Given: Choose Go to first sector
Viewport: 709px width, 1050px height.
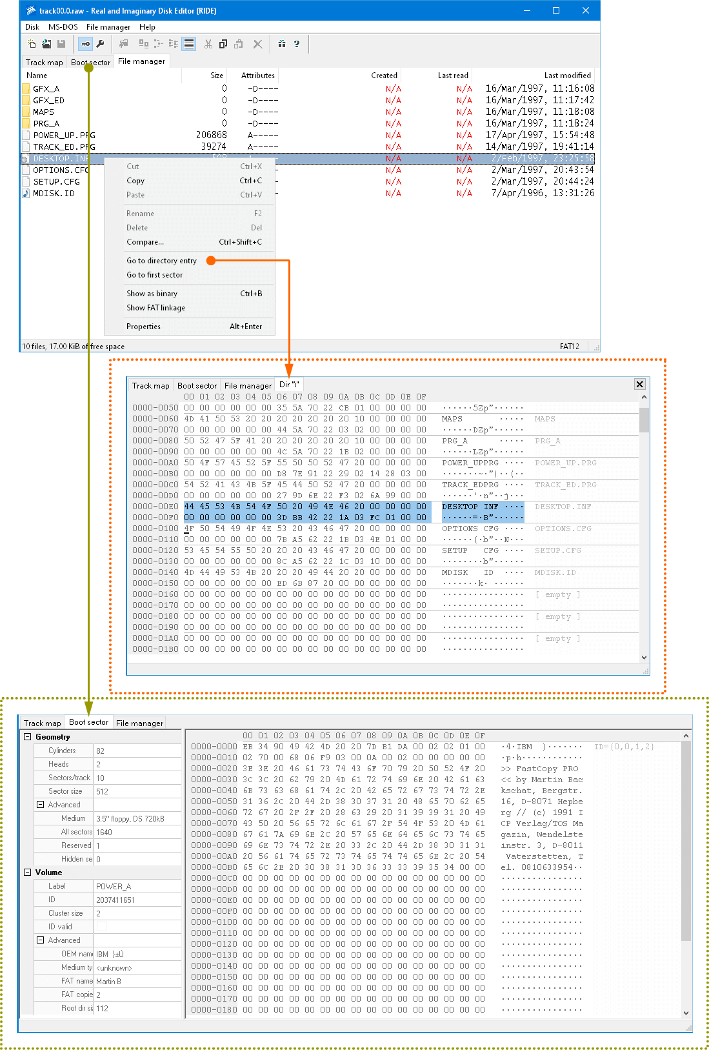Looking at the screenshot, I should pos(190,275).
